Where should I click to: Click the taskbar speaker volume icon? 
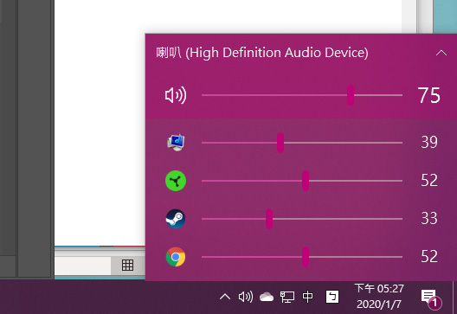(x=246, y=297)
